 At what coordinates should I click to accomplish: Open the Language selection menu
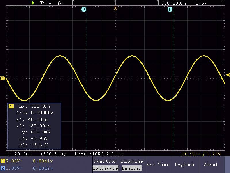[x=132, y=161]
